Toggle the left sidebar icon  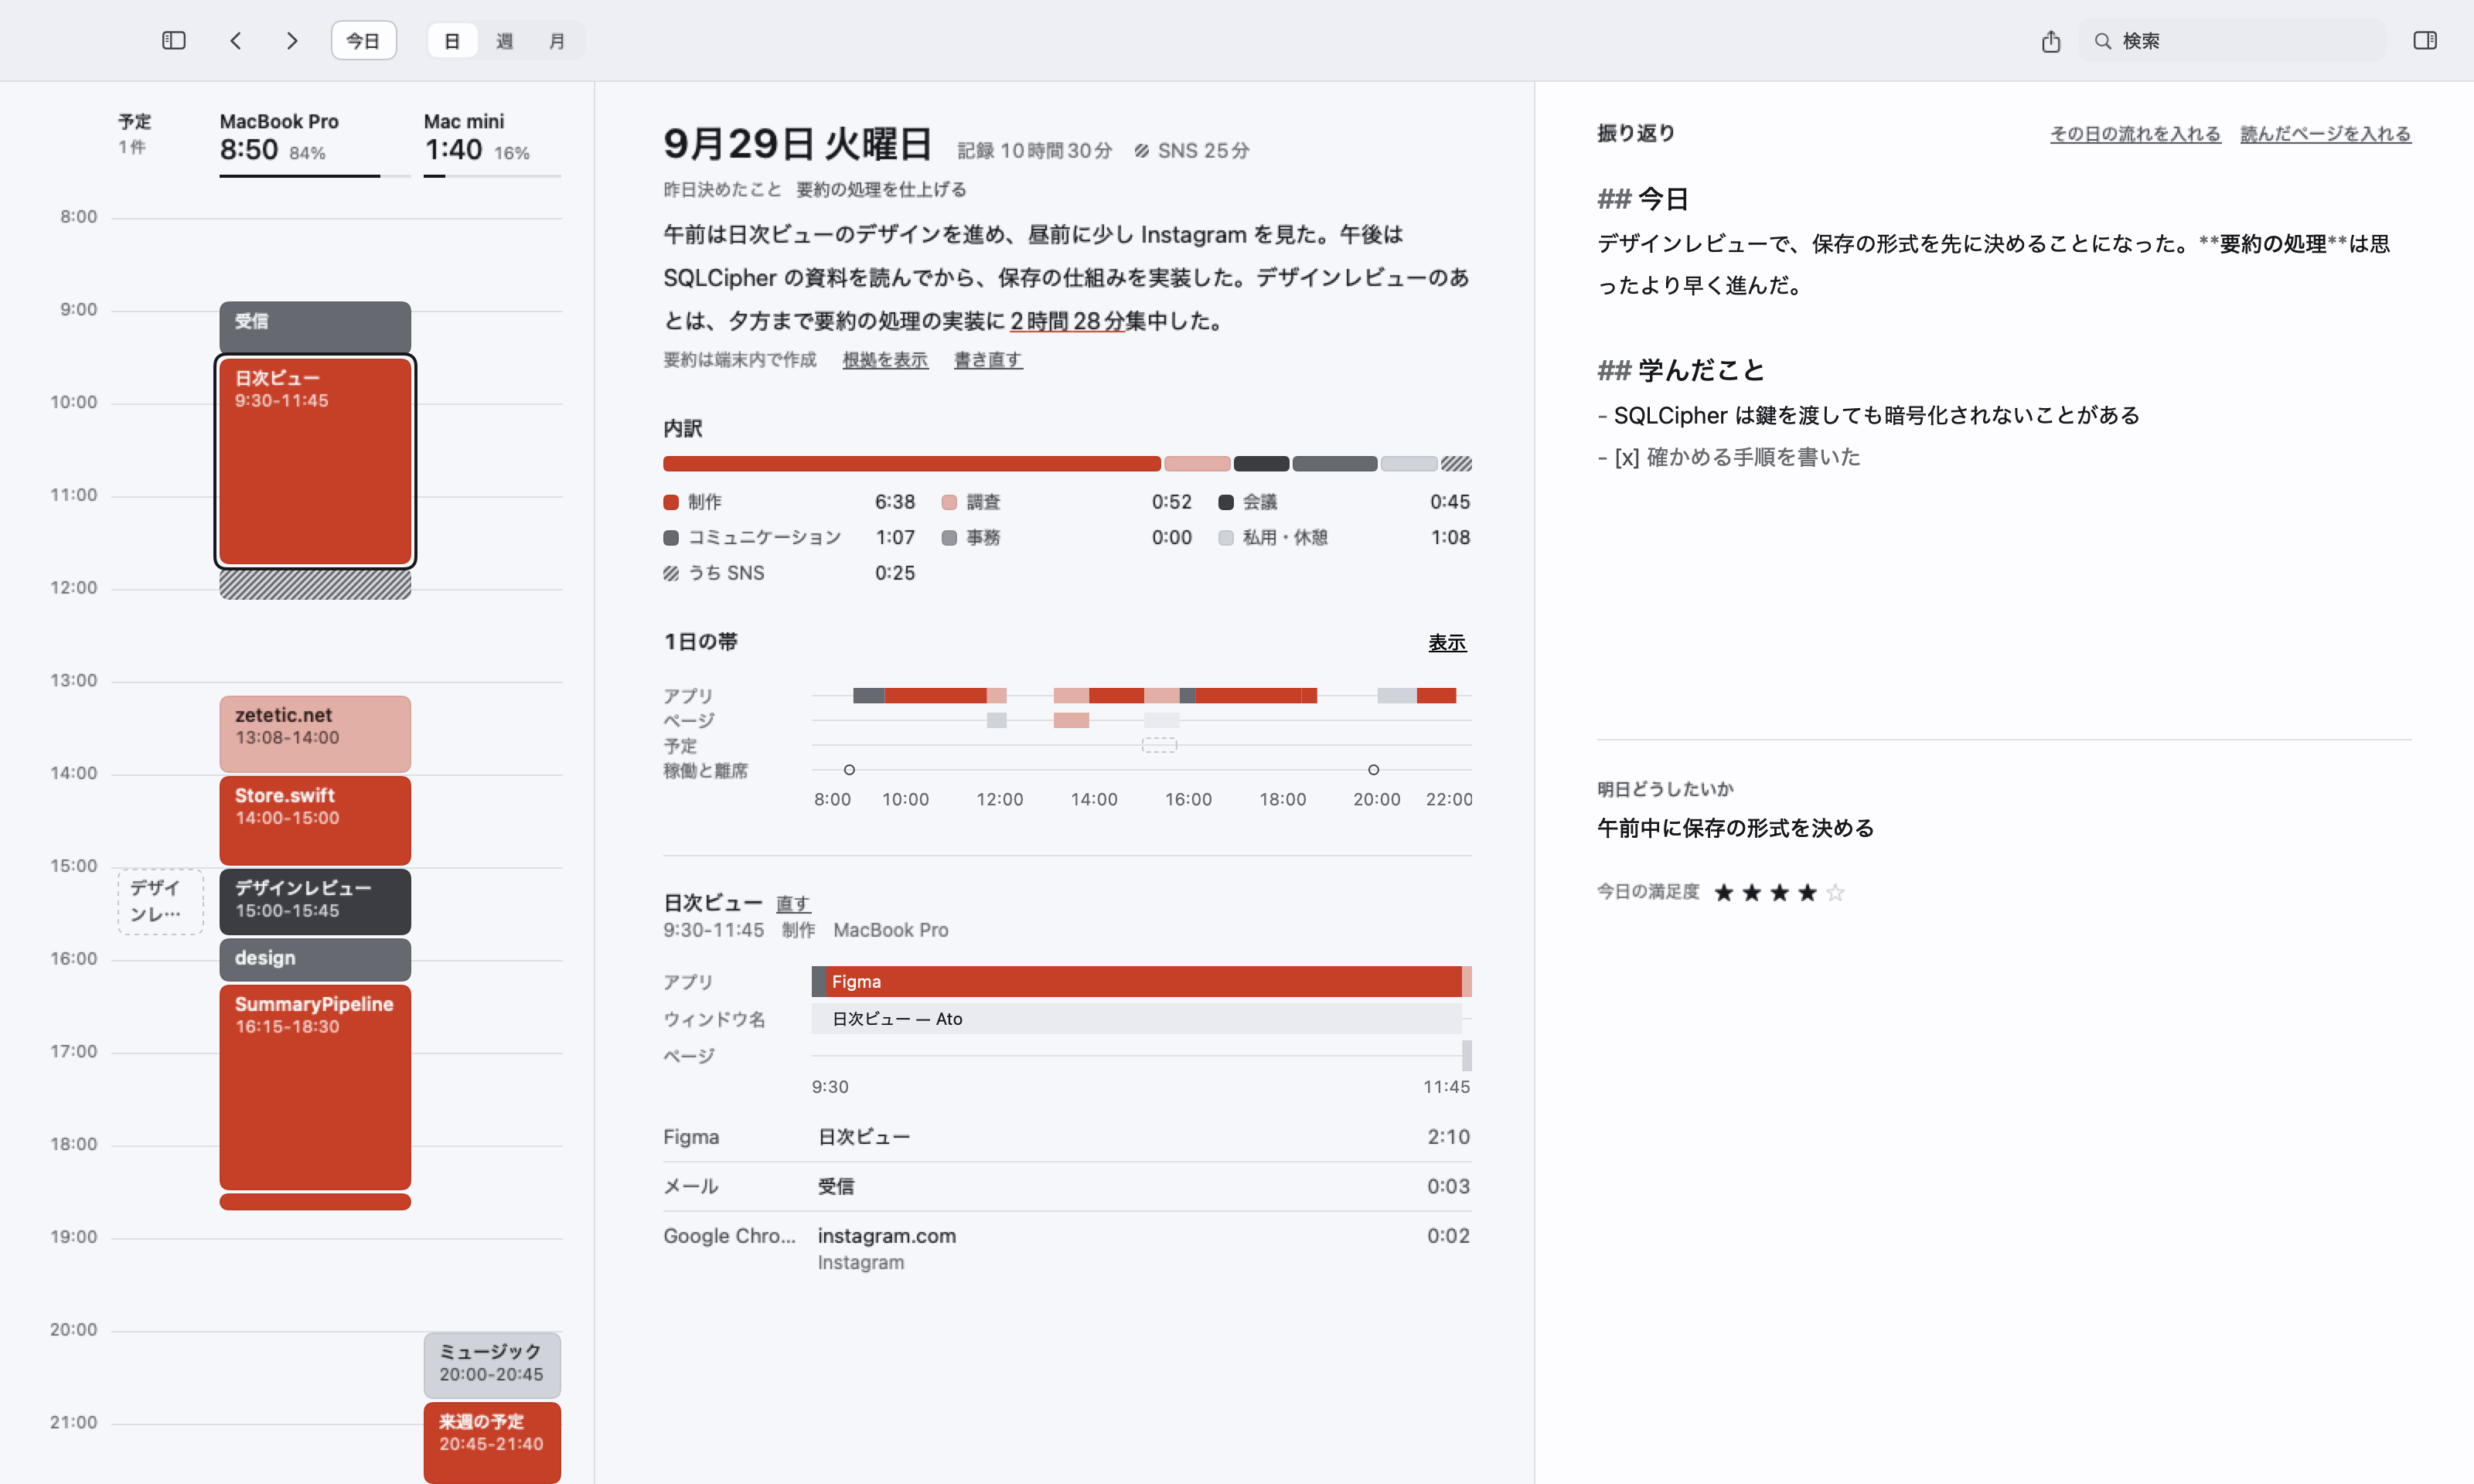[x=174, y=41]
